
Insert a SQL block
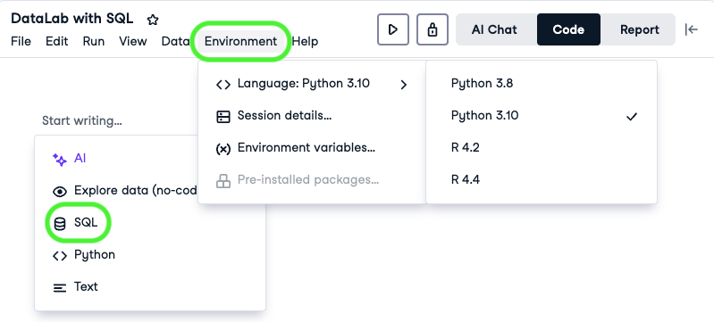tap(150, 223)
